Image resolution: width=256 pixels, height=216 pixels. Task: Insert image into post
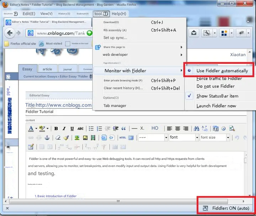[85, 138]
